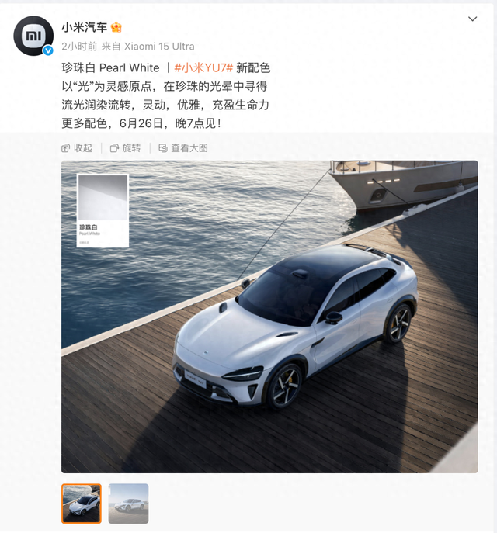The image size is (497, 533).
Task: Open the Xiaomi Auto profile avatar
Action: tap(33, 36)
